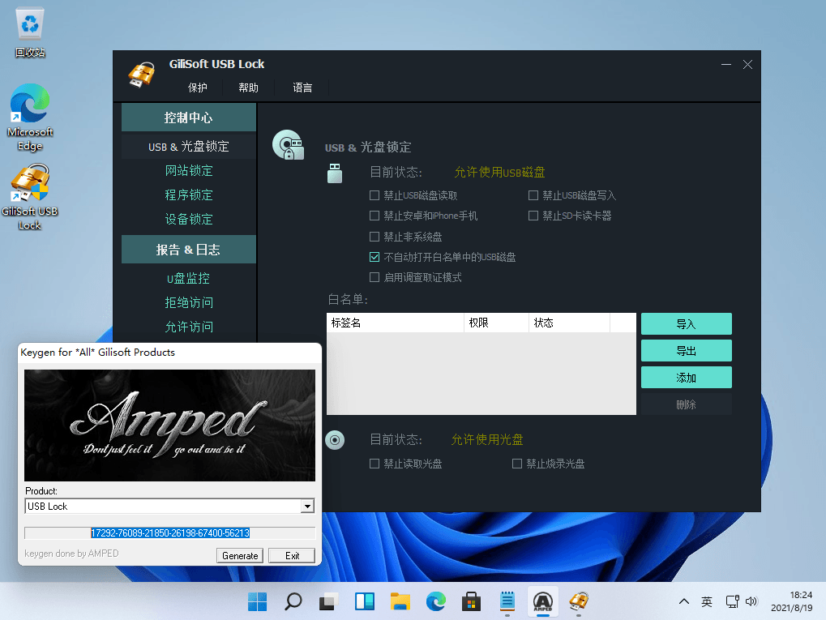Open Recycle Bin on desktop

tap(30, 32)
